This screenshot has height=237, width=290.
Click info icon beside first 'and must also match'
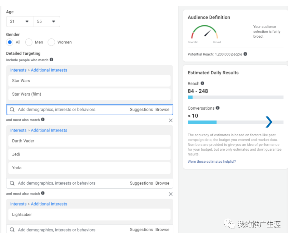[x=43, y=120]
